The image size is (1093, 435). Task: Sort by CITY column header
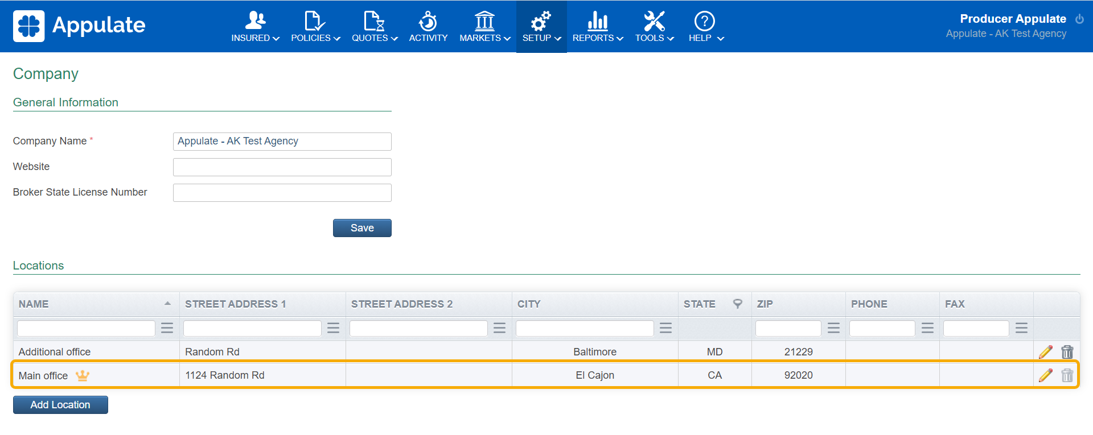pyautogui.click(x=529, y=304)
